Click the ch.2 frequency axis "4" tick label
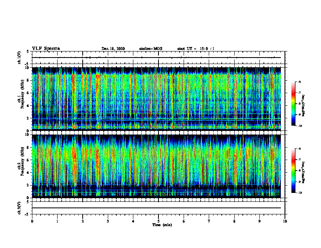This screenshot has width=321, height=248. 28,173
